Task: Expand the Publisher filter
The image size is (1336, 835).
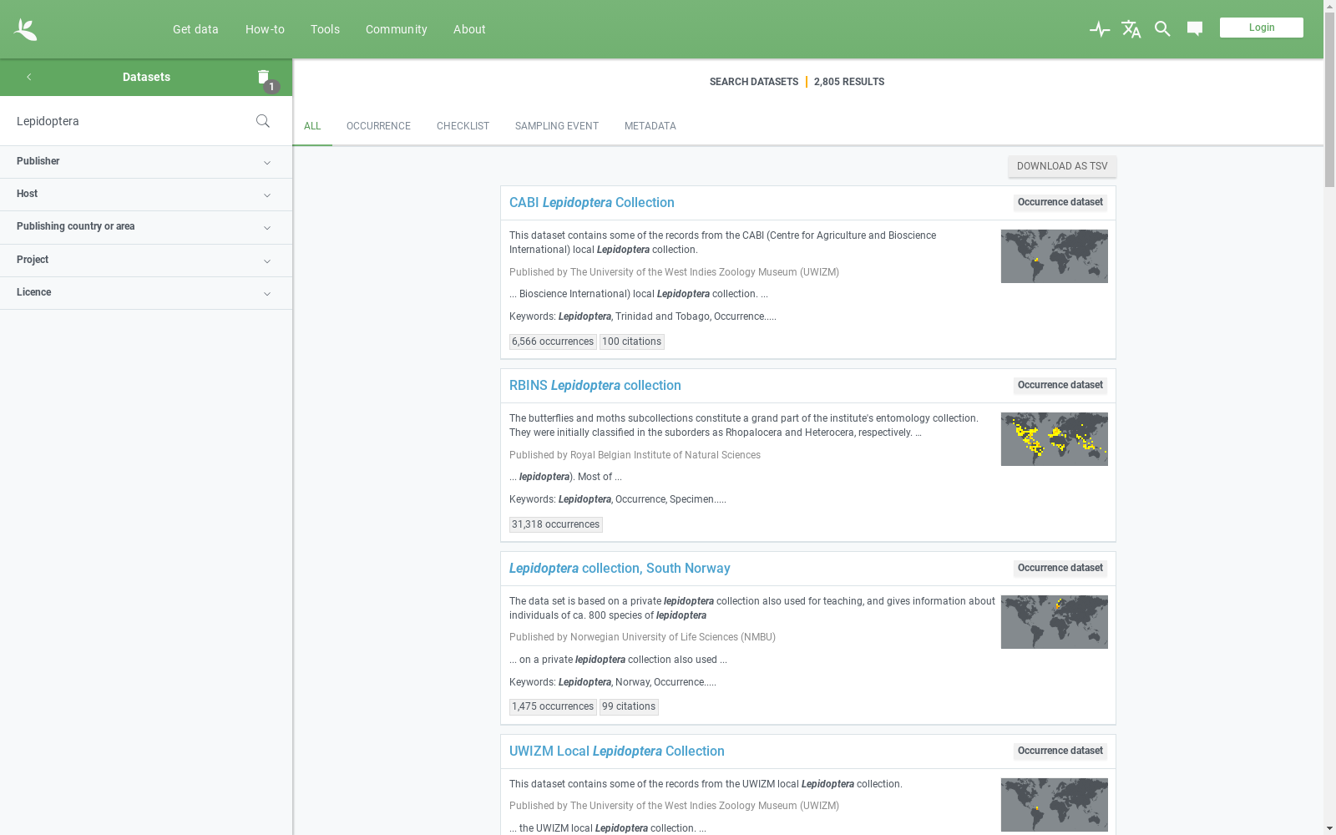Action: [x=146, y=162]
